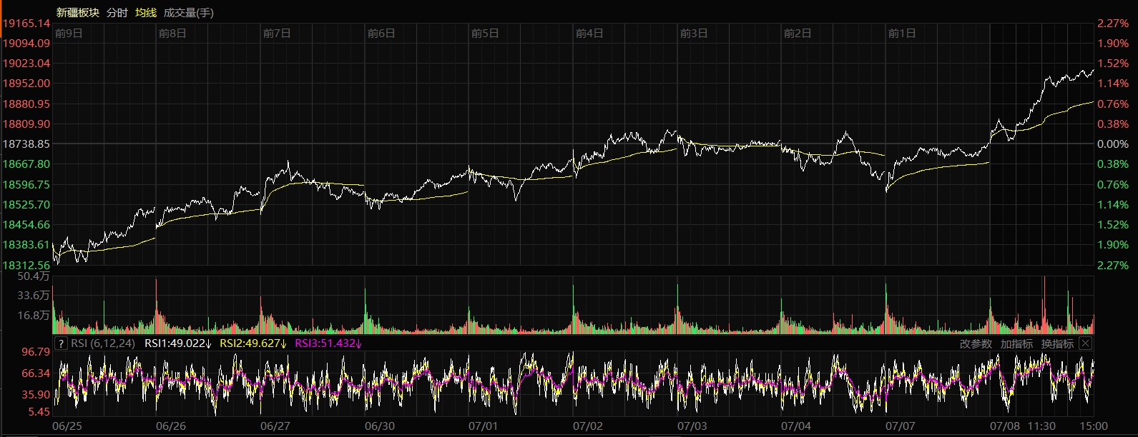The width and height of the screenshot is (1138, 437).
Task: Click the 18738.85 baseline price label
Action: coord(26,144)
